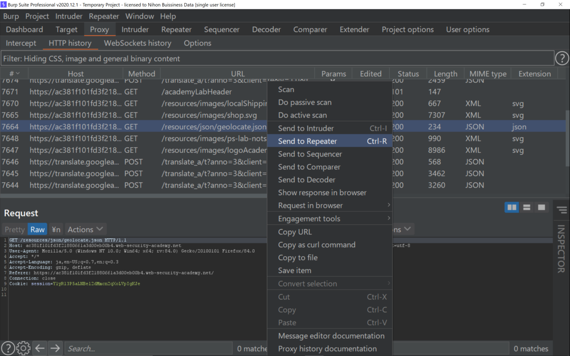Click the filter help question mark icon
Image resolution: width=570 pixels, height=356 pixels.
pyautogui.click(x=562, y=58)
